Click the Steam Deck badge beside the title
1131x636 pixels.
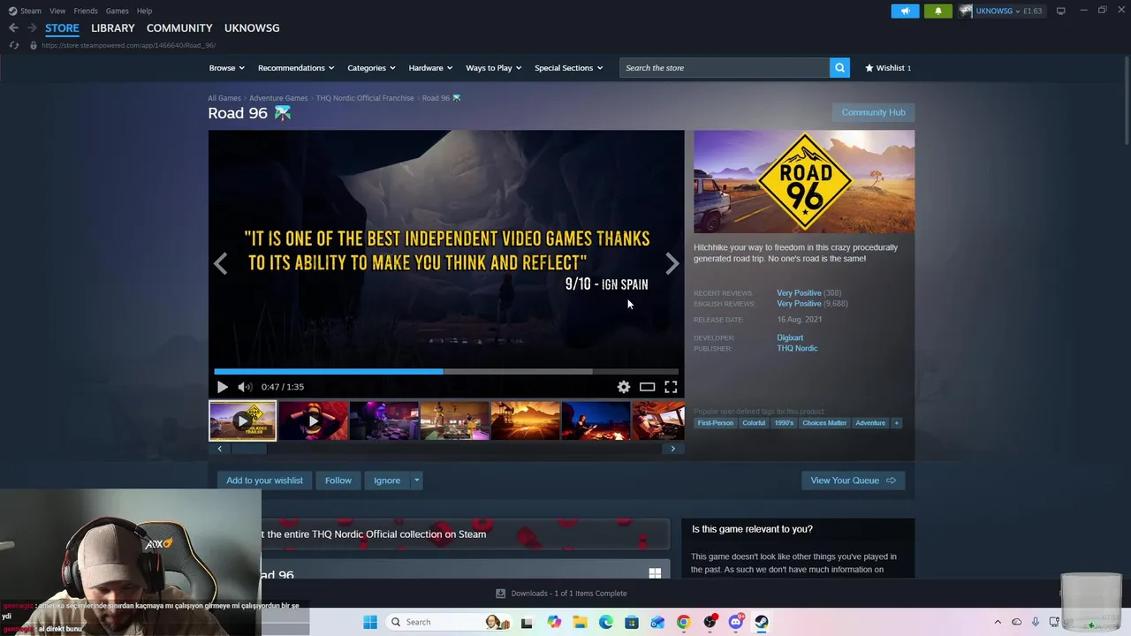pyautogui.click(x=283, y=113)
